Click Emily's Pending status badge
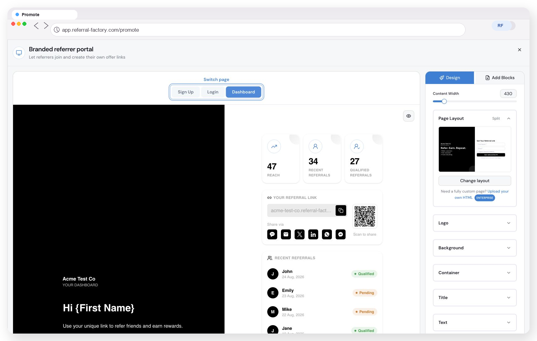The width and height of the screenshot is (537, 341). (365, 293)
